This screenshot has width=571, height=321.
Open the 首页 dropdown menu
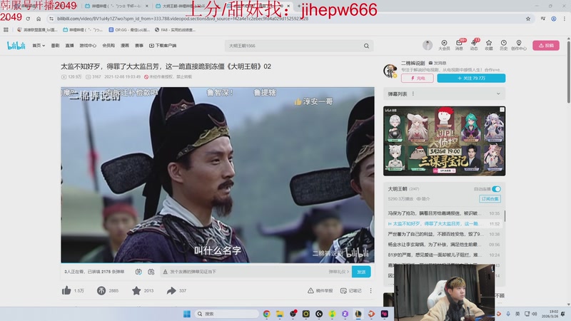click(x=39, y=46)
